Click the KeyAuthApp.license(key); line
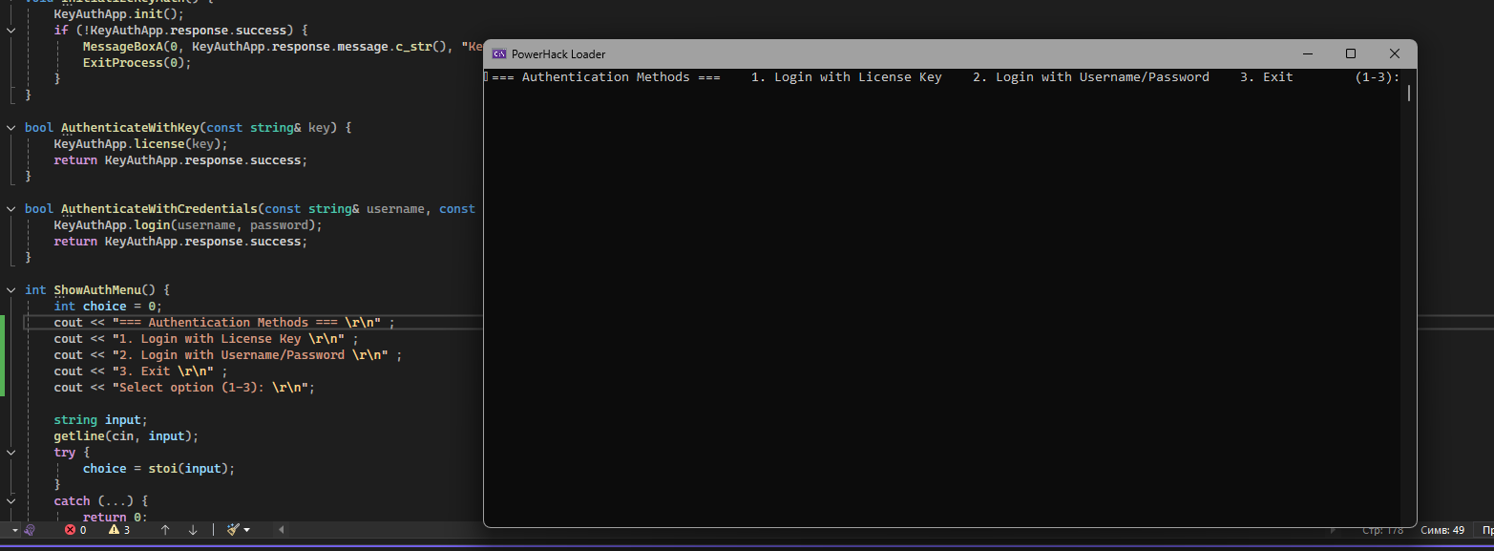Screen dimensions: 1494x551 (x=140, y=144)
